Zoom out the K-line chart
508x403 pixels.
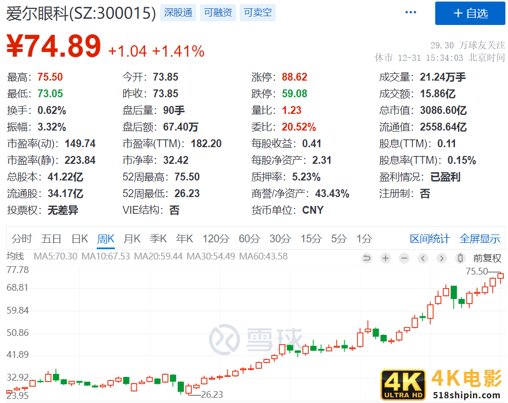pos(404,258)
